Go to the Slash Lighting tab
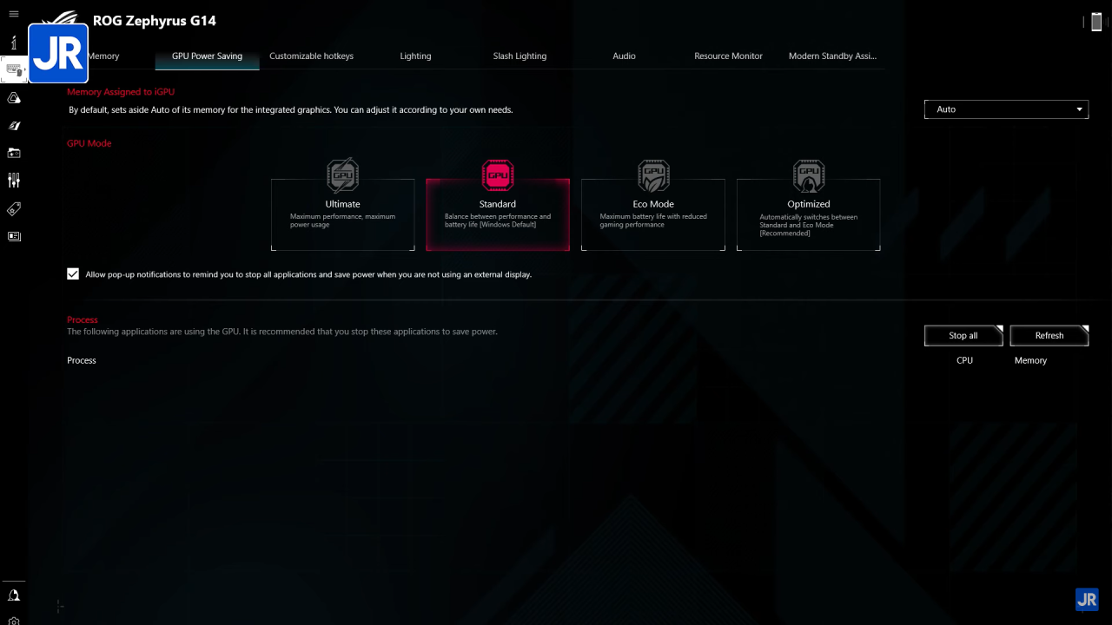The width and height of the screenshot is (1112, 625). tap(520, 56)
